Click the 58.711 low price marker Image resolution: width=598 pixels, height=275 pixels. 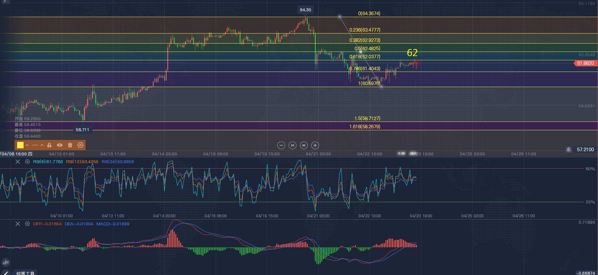(82, 130)
